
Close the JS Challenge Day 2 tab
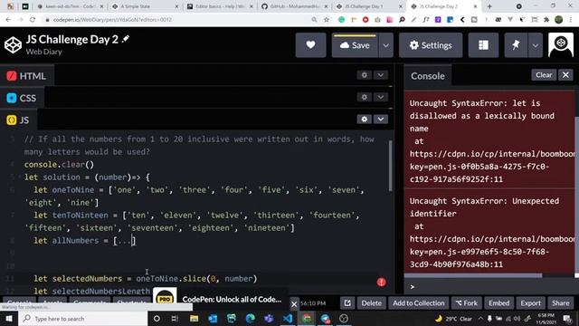click(475, 6)
